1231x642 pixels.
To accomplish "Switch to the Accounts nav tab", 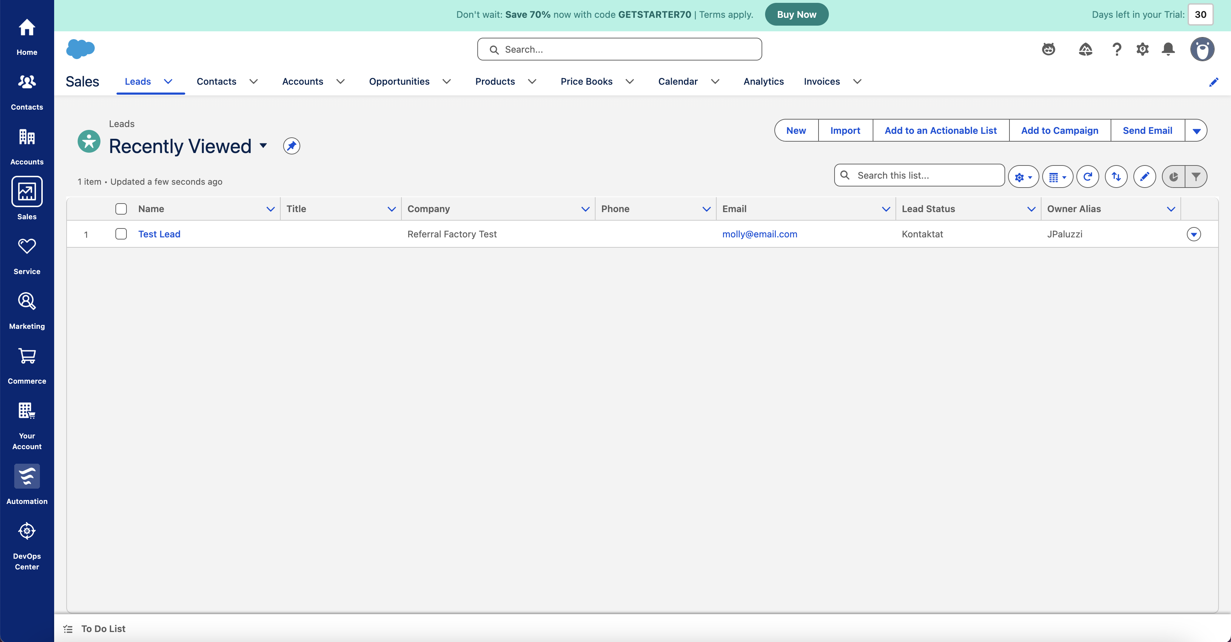I will tap(302, 81).
